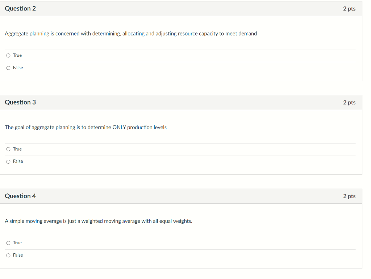
Task: Click the True answer label in Question 2
Action: [x=17, y=55]
